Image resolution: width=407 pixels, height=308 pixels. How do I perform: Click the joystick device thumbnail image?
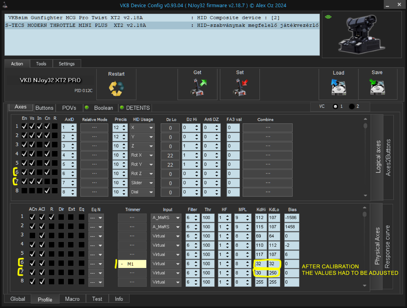(361, 35)
